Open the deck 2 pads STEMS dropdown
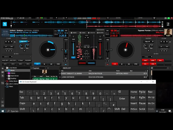Image resolution: width=173 pixels, height=130 pixels. point(147,57)
